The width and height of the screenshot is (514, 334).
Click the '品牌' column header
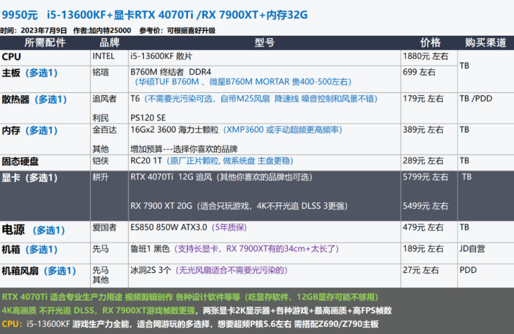click(x=109, y=43)
